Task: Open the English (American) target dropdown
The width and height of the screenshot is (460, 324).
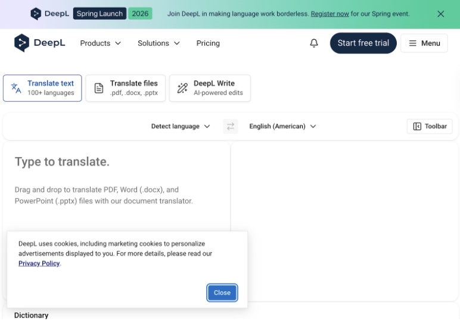Action: 282,126
